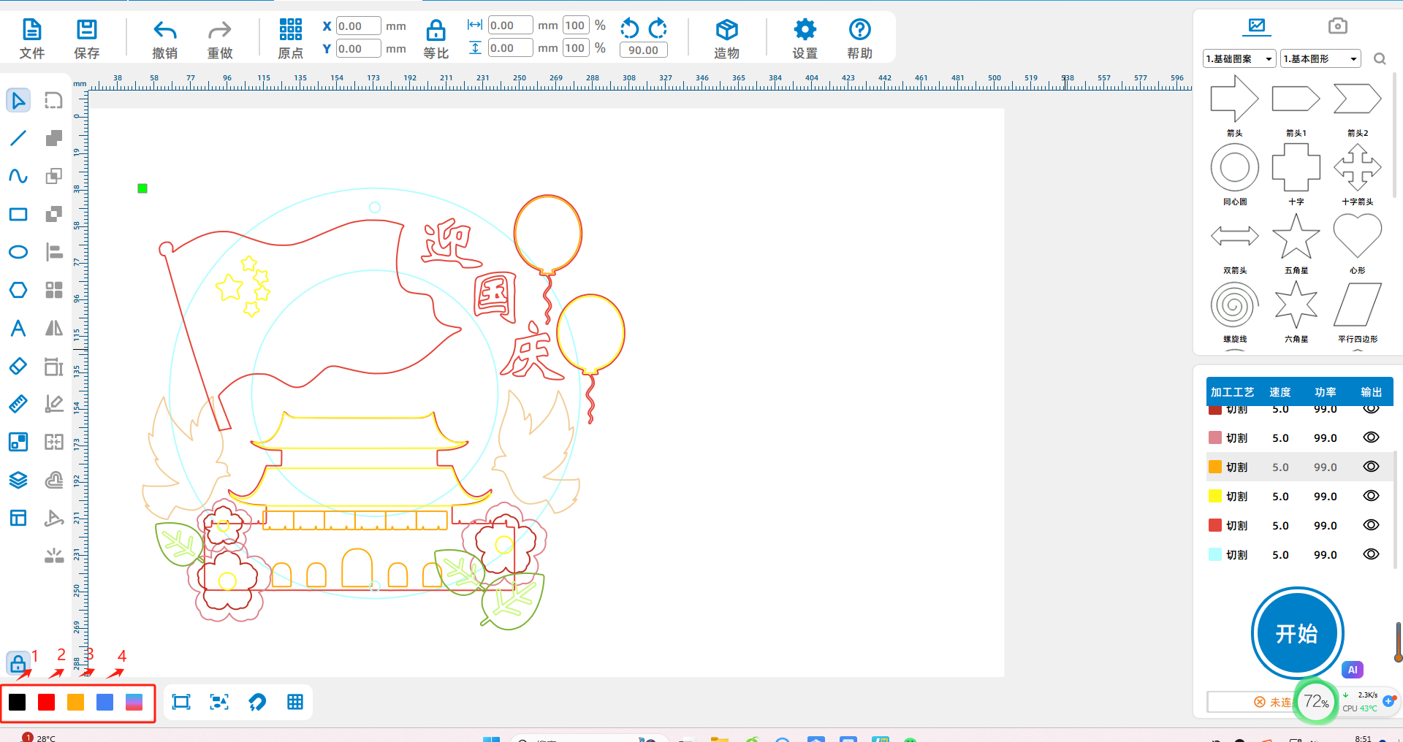Click the shape library search icon
The image size is (1403, 742).
(x=1380, y=58)
